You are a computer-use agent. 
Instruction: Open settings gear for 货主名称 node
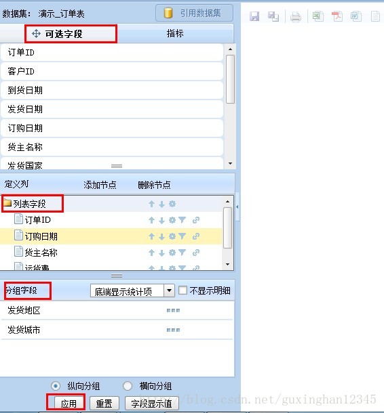coord(172,253)
